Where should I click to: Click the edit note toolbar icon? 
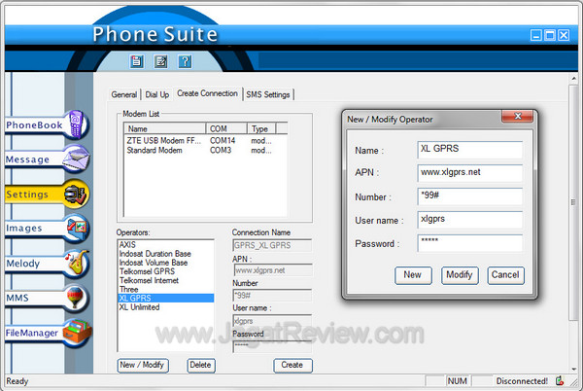pyautogui.click(x=160, y=61)
